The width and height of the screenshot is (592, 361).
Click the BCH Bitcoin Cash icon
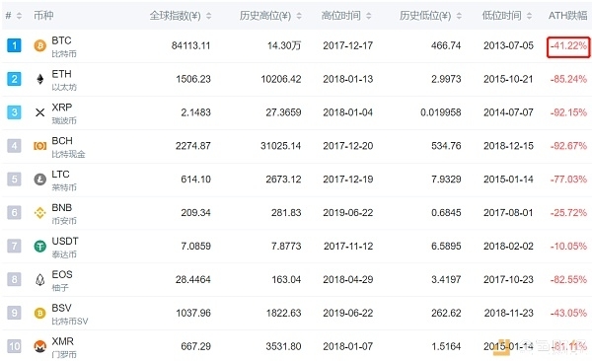[40, 146]
